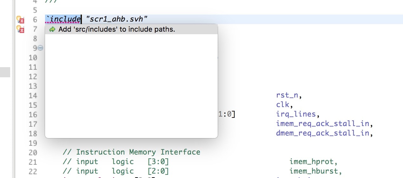The height and width of the screenshot is (178, 403).
Task: Open the error quick-fix marker on line 6
Action: click(x=20, y=20)
